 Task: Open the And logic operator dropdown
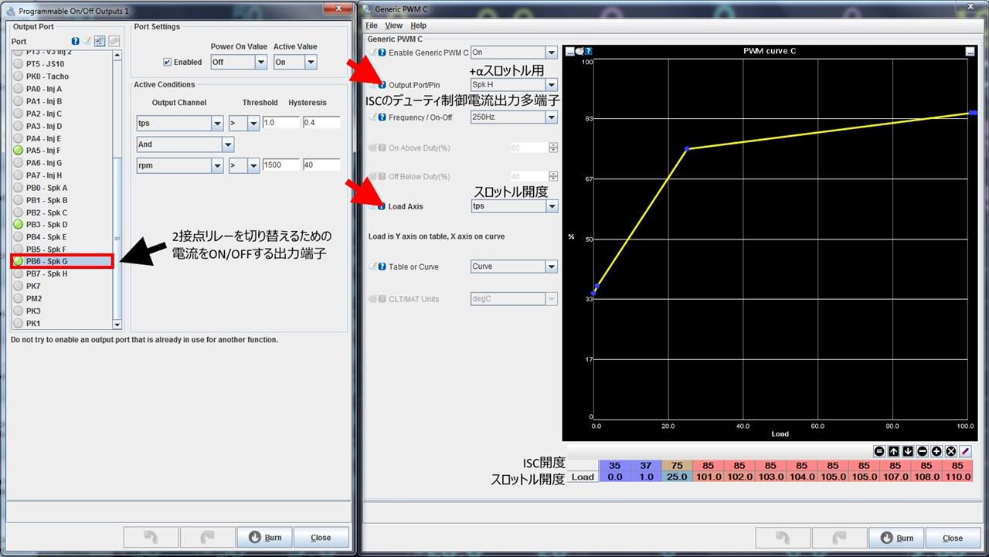point(185,144)
